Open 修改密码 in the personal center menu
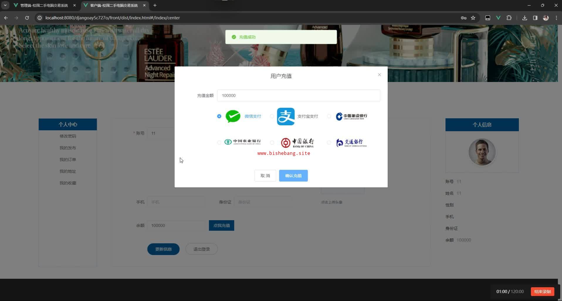Screen dimensions: 562x301 click(x=68, y=136)
